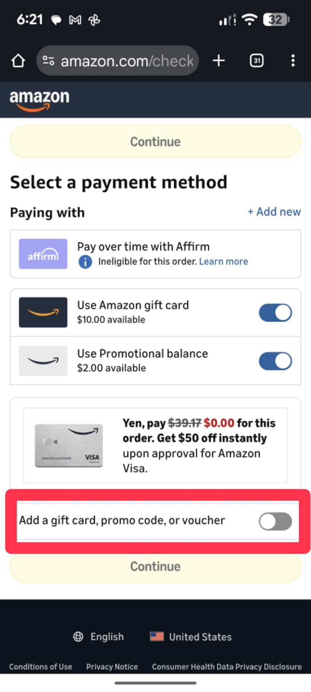Tap the Amazon Visa card image
The height and width of the screenshot is (692, 311).
[x=69, y=445]
